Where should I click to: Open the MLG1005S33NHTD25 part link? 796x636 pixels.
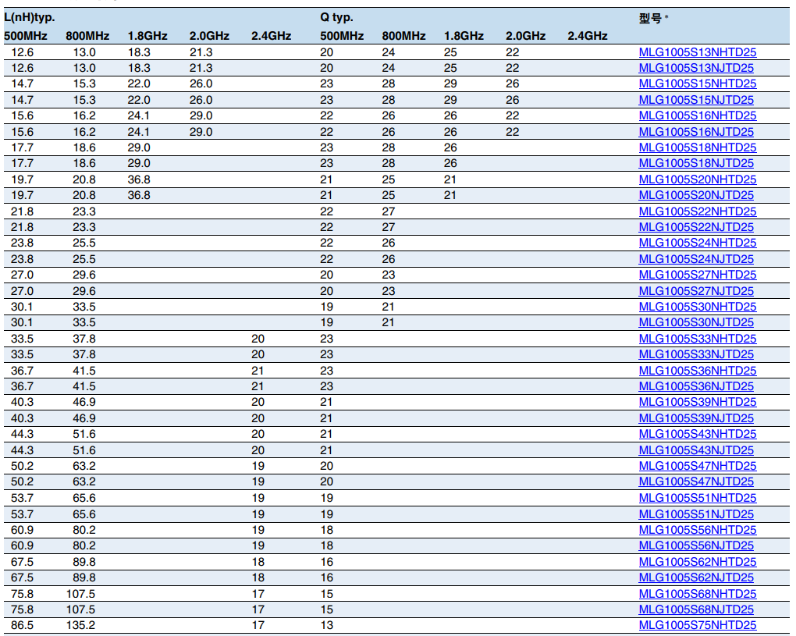697,339
